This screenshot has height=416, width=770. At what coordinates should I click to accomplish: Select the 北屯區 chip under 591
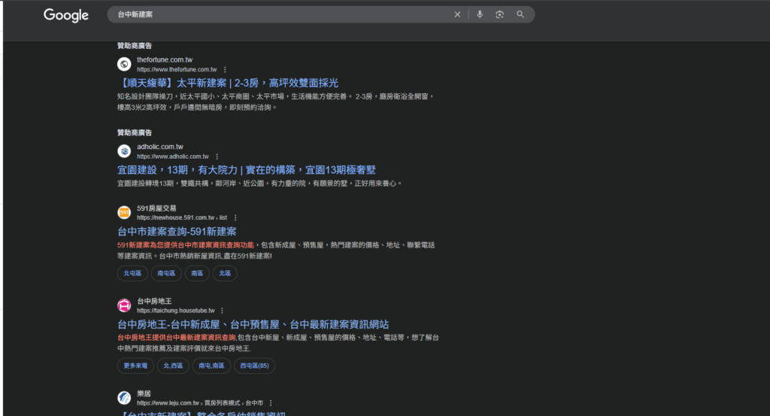132,273
